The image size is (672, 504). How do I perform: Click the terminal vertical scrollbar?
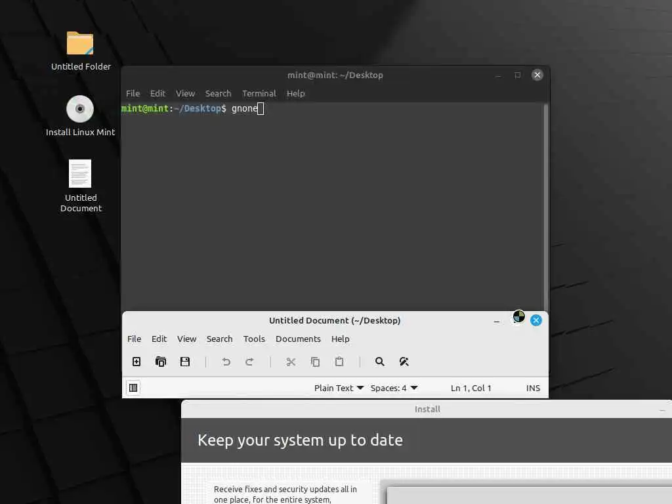545,207
